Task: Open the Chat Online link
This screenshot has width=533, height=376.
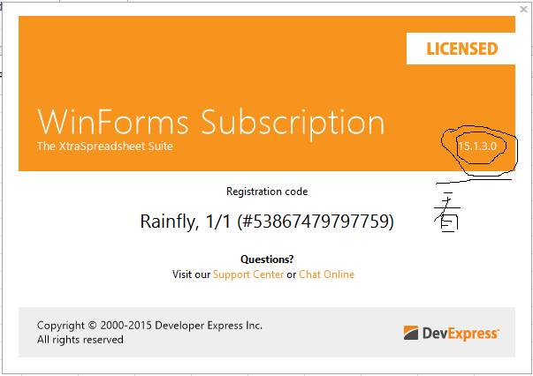Action: tap(327, 274)
